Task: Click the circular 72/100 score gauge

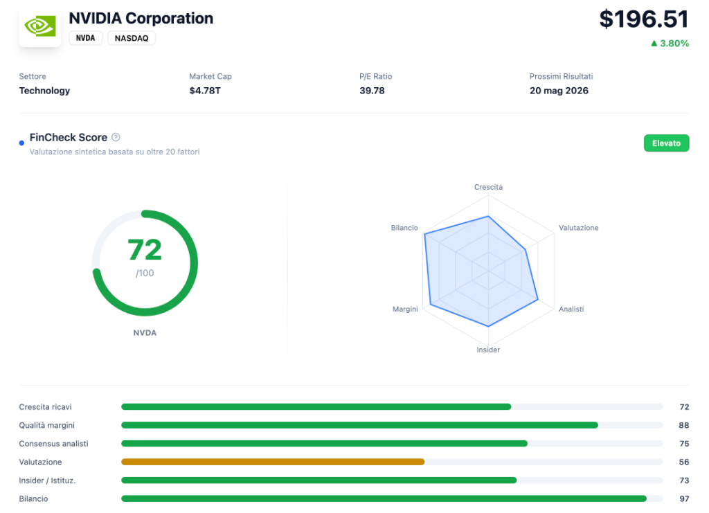Action: 145,262
